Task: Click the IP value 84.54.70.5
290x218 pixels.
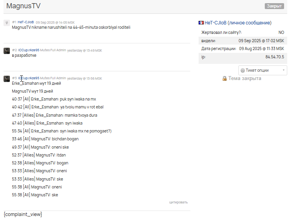Action: click(275, 57)
